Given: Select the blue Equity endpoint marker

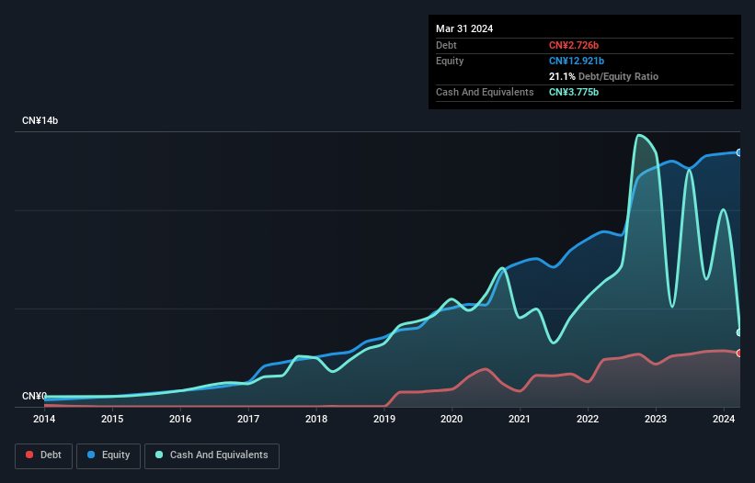Looking at the screenshot, I should [x=739, y=152].
